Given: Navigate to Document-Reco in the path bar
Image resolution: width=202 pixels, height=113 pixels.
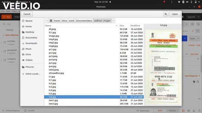Looking at the screenshot, I should (84, 21).
